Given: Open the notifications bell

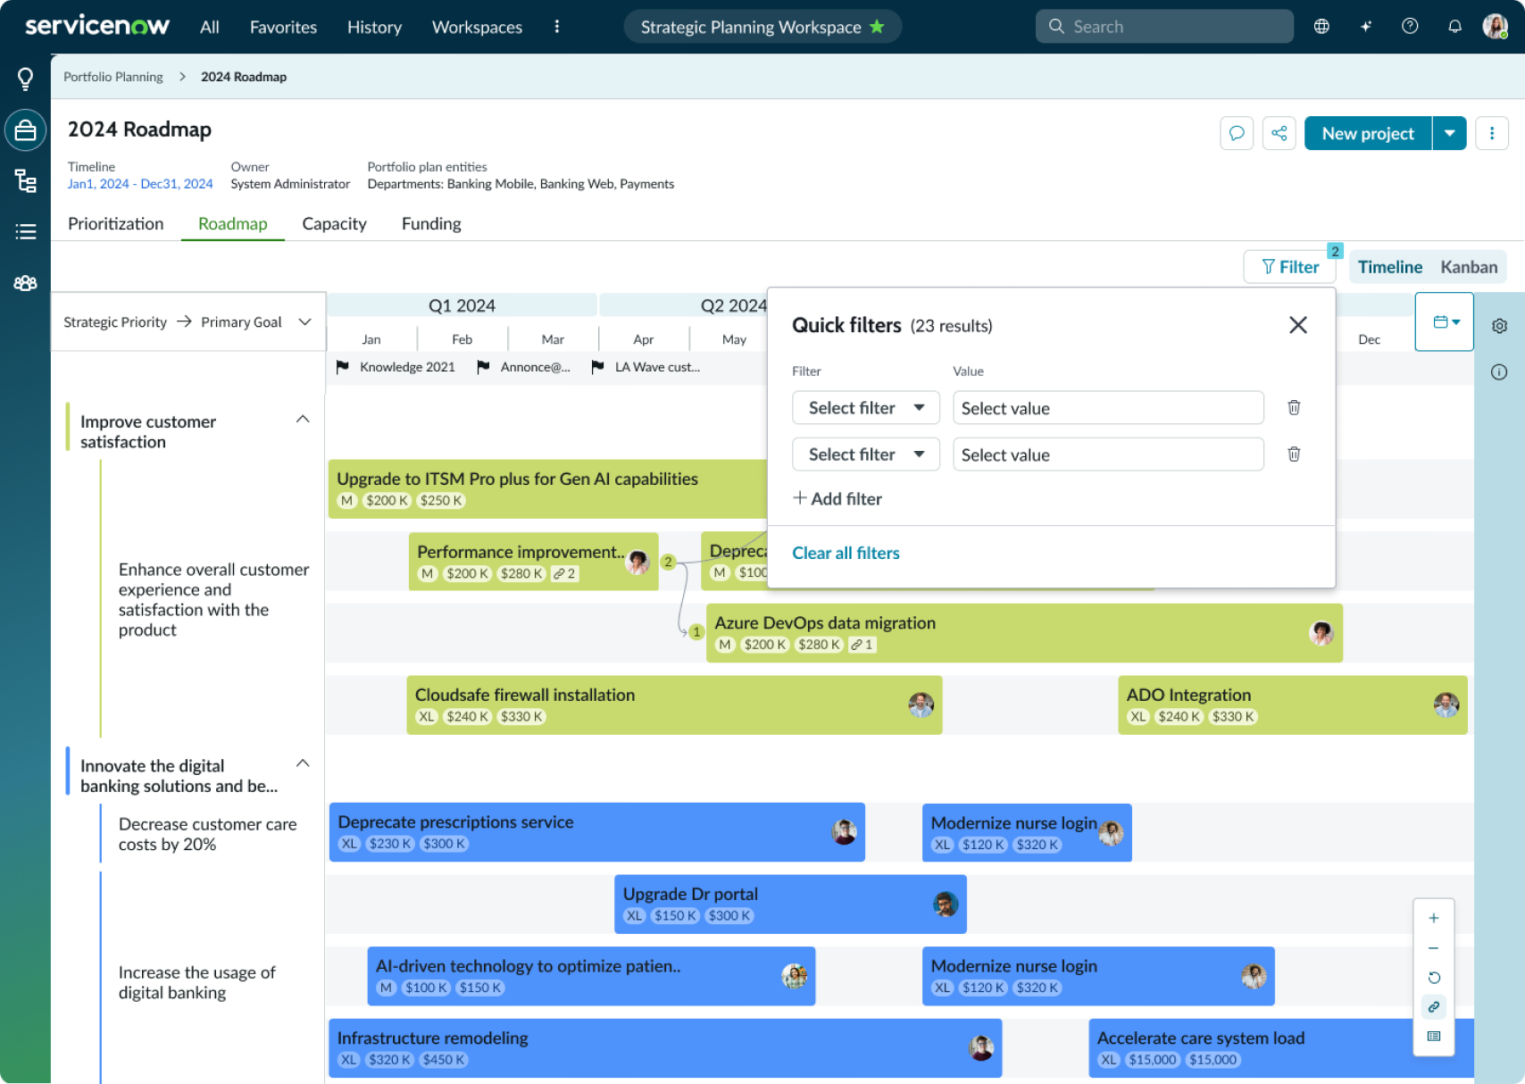Looking at the screenshot, I should (x=1454, y=26).
